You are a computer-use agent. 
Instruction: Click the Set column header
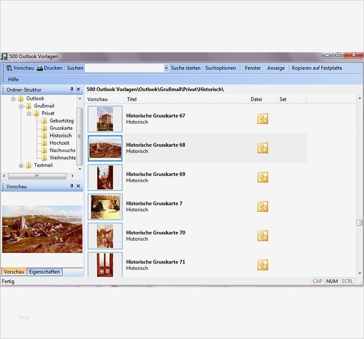click(x=292, y=99)
